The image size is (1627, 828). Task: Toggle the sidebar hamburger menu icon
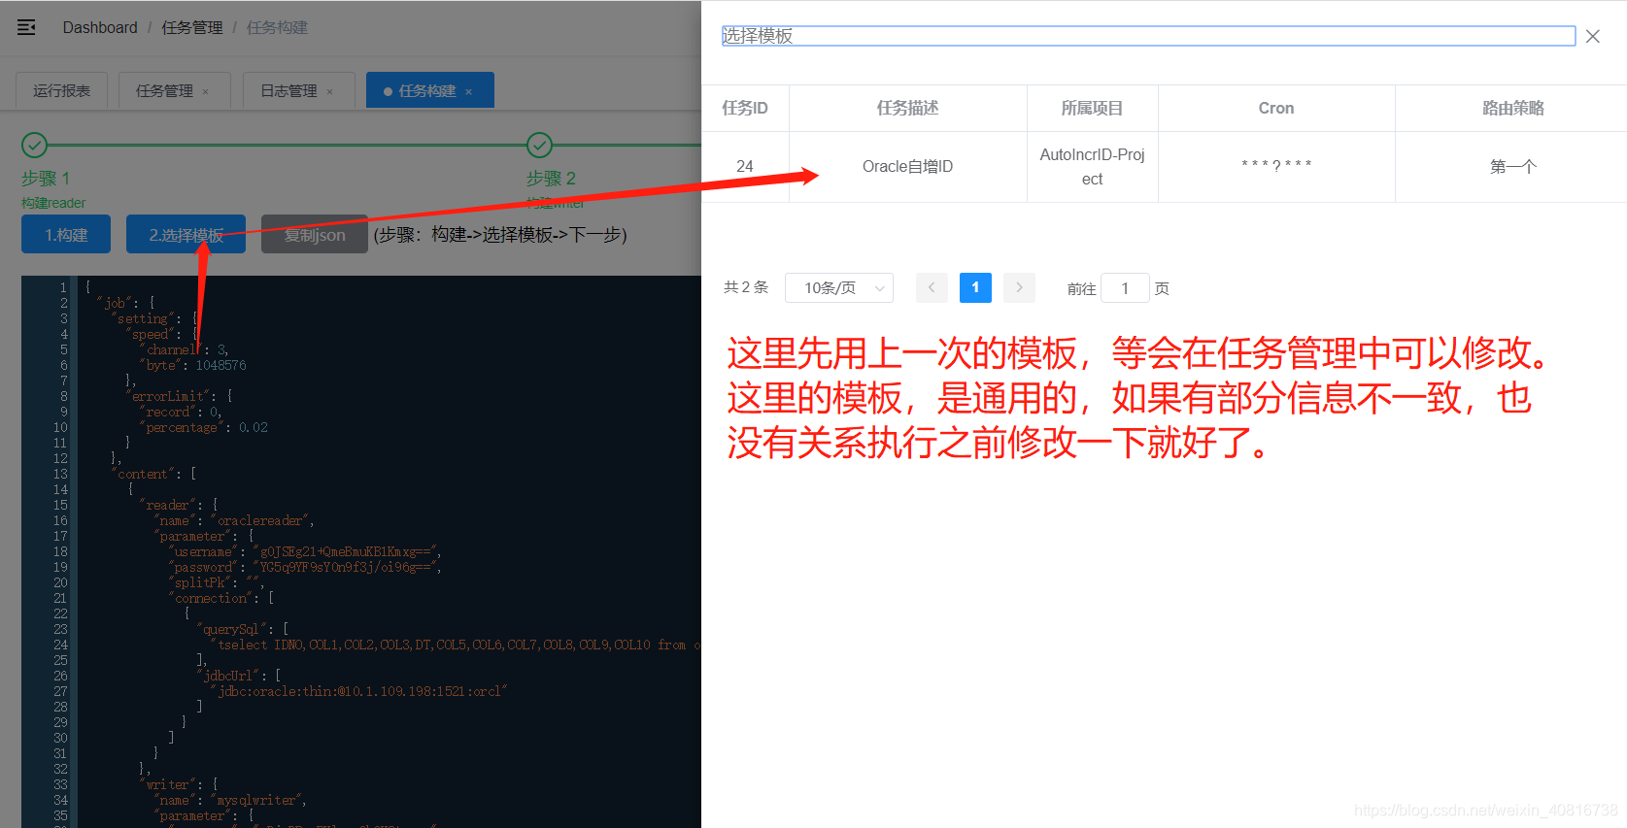tap(26, 27)
